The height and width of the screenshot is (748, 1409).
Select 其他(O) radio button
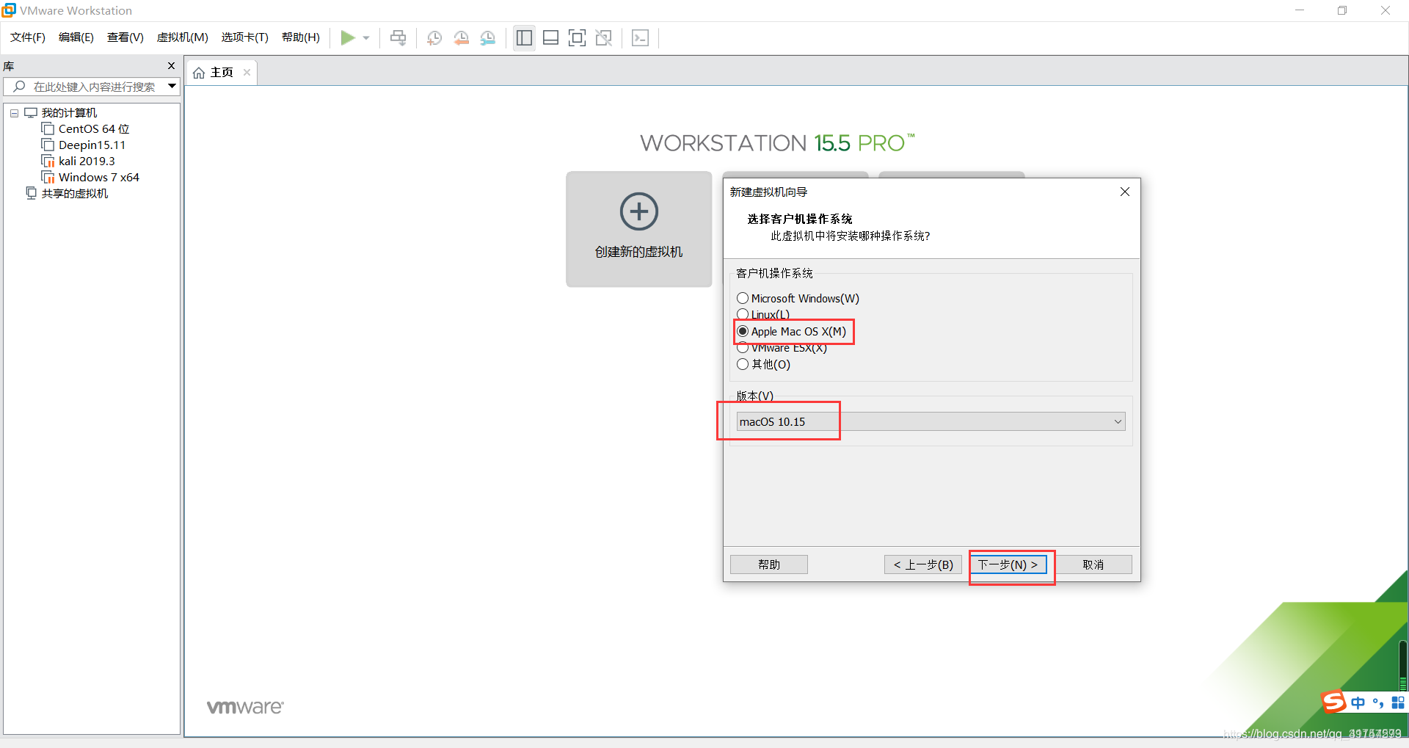click(x=743, y=364)
